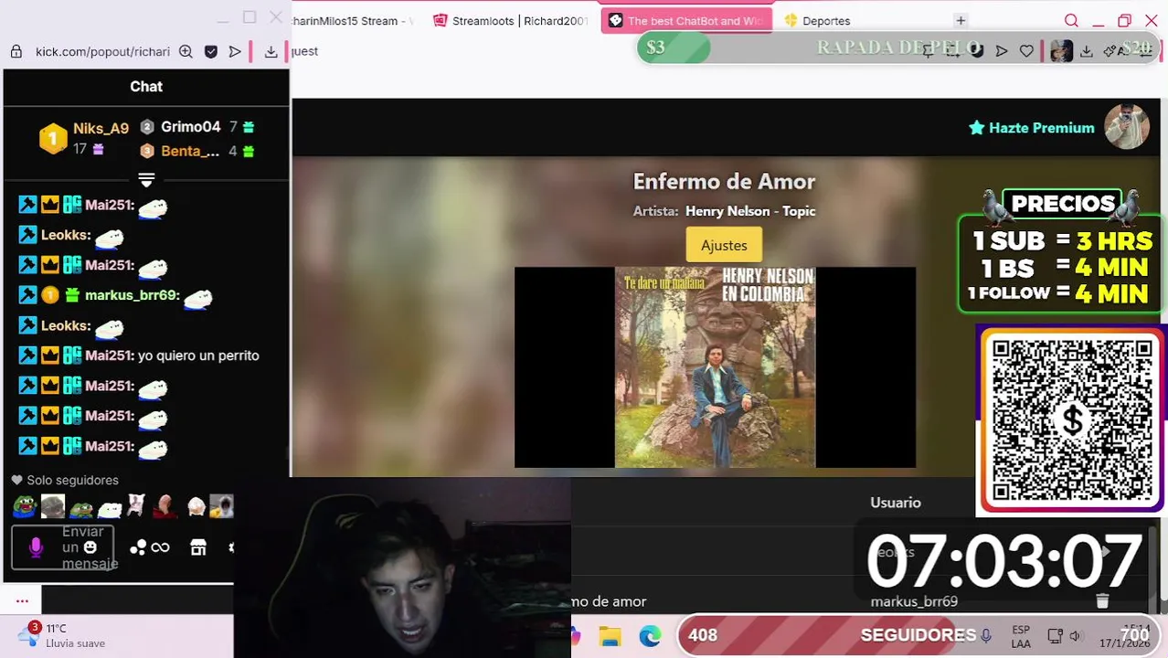
Task: Click artist name 'Henry Nelson - Topic'
Action: click(x=750, y=211)
